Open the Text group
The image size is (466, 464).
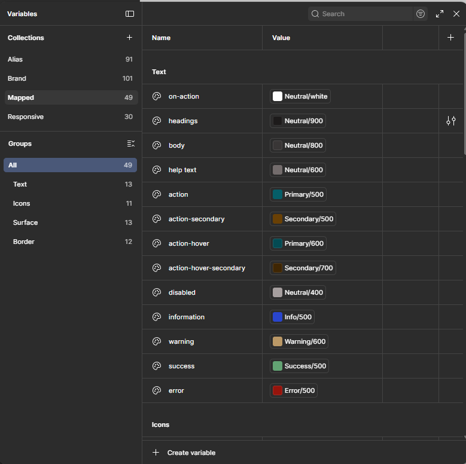pos(70,184)
